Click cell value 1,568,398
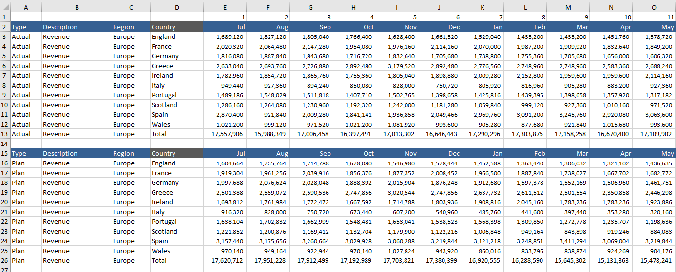This screenshot has width=676, height=272. click(483, 222)
